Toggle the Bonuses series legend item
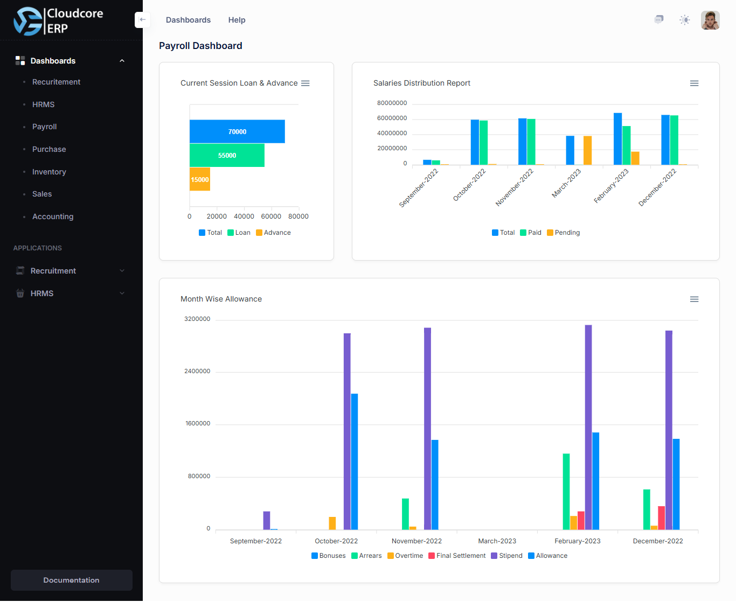 (x=329, y=556)
